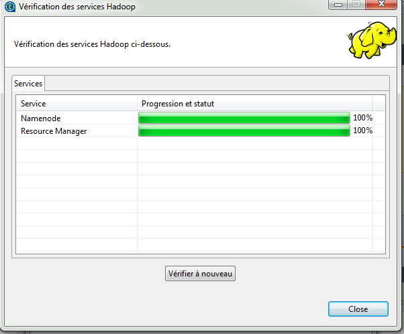The width and height of the screenshot is (404, 334).
Task: Click the Namenode green progress bar
Action: (244, 118)
